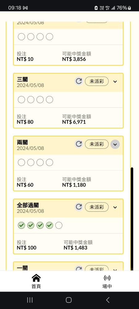Tap 未派彩 status badge on 三關 card
The image size is (139, 309).
pyautogui.click(x=97, y=81)
